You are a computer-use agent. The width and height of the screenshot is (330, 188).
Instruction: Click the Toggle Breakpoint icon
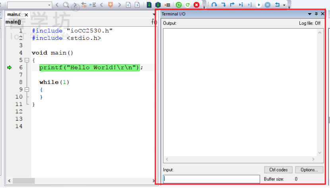tap(167, 5)
